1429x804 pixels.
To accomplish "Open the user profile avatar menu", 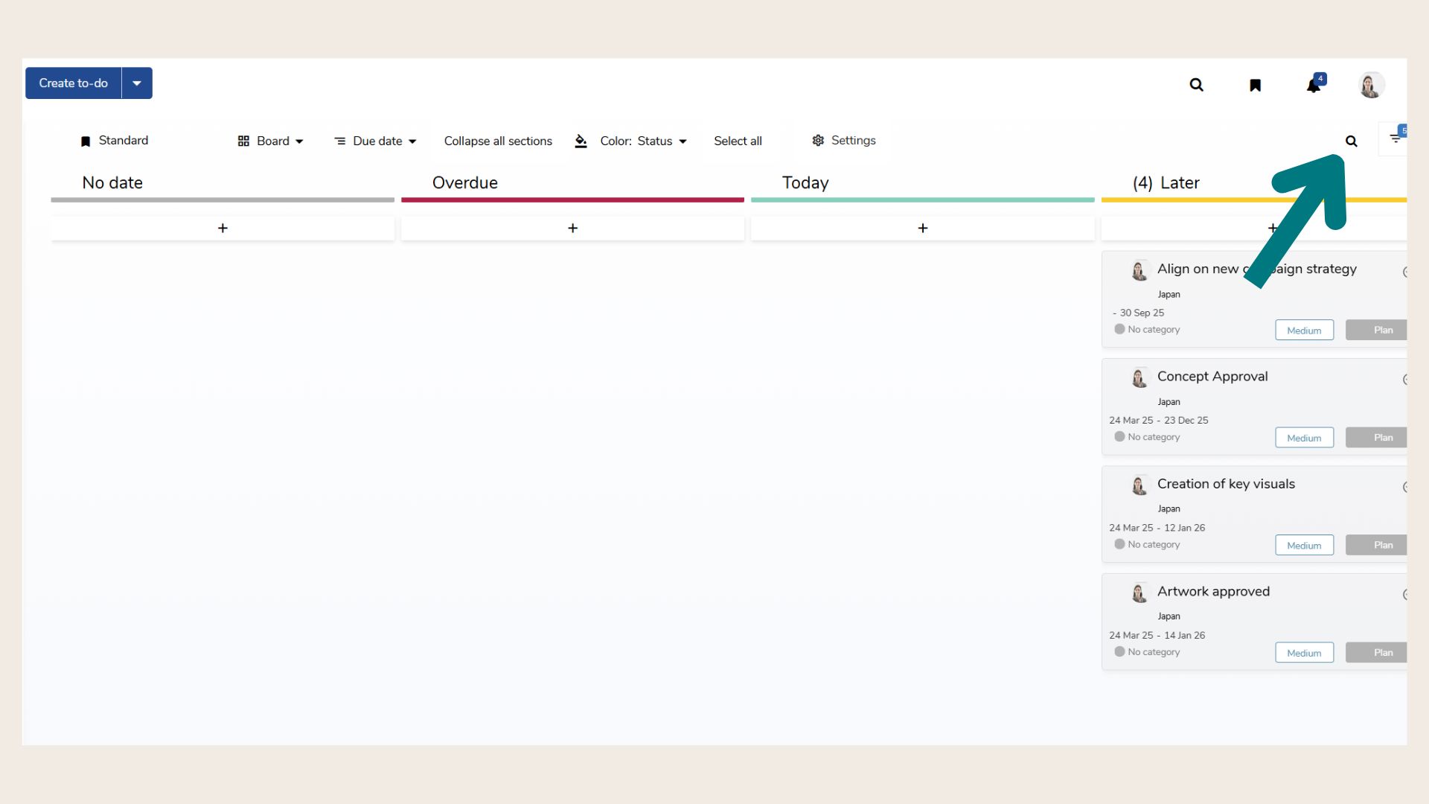I will pos(1370,85).
